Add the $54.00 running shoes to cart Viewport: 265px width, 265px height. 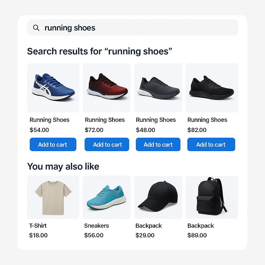pyautogui.click(x=53, y=144)
